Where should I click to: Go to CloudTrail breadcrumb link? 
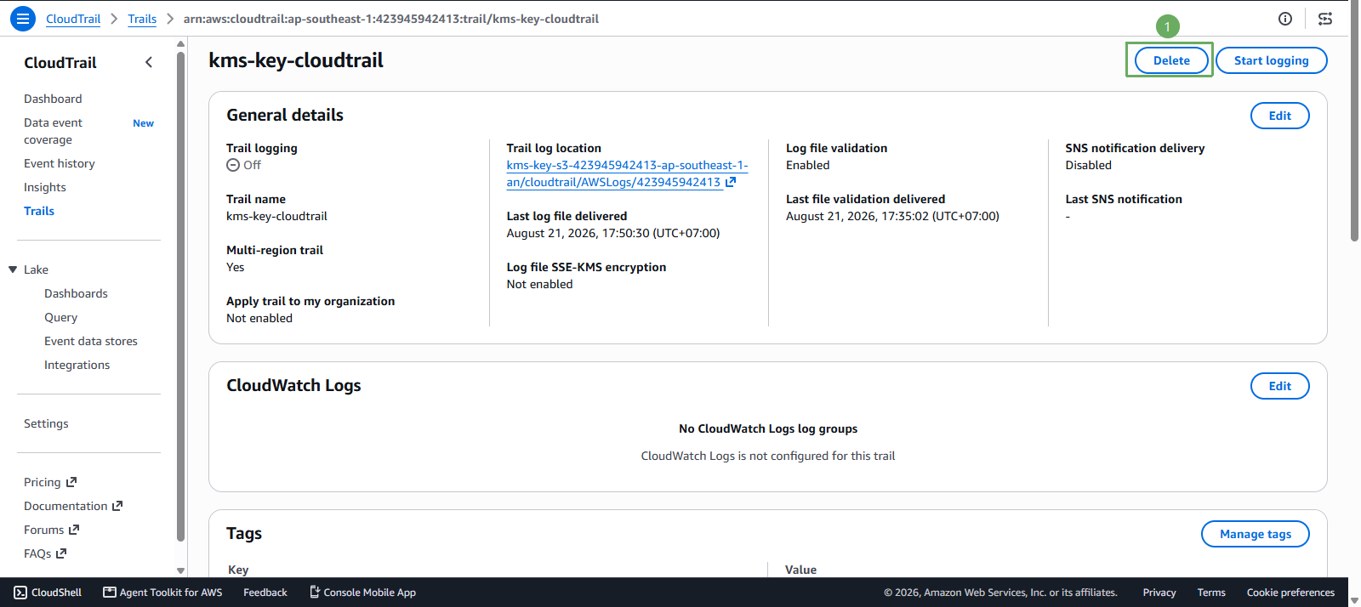pos(73,19)
